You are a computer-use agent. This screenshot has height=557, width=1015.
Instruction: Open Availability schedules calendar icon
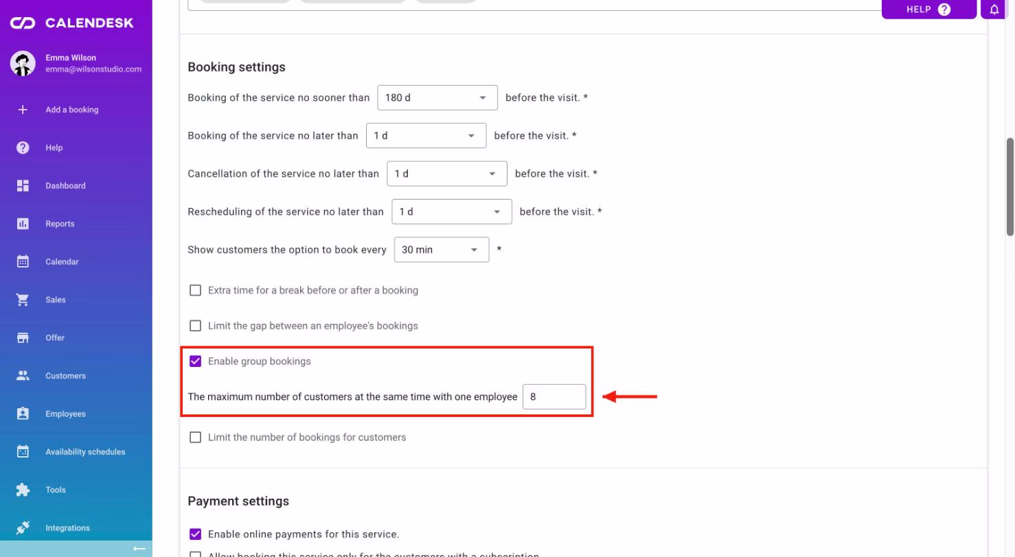(23, 451)
